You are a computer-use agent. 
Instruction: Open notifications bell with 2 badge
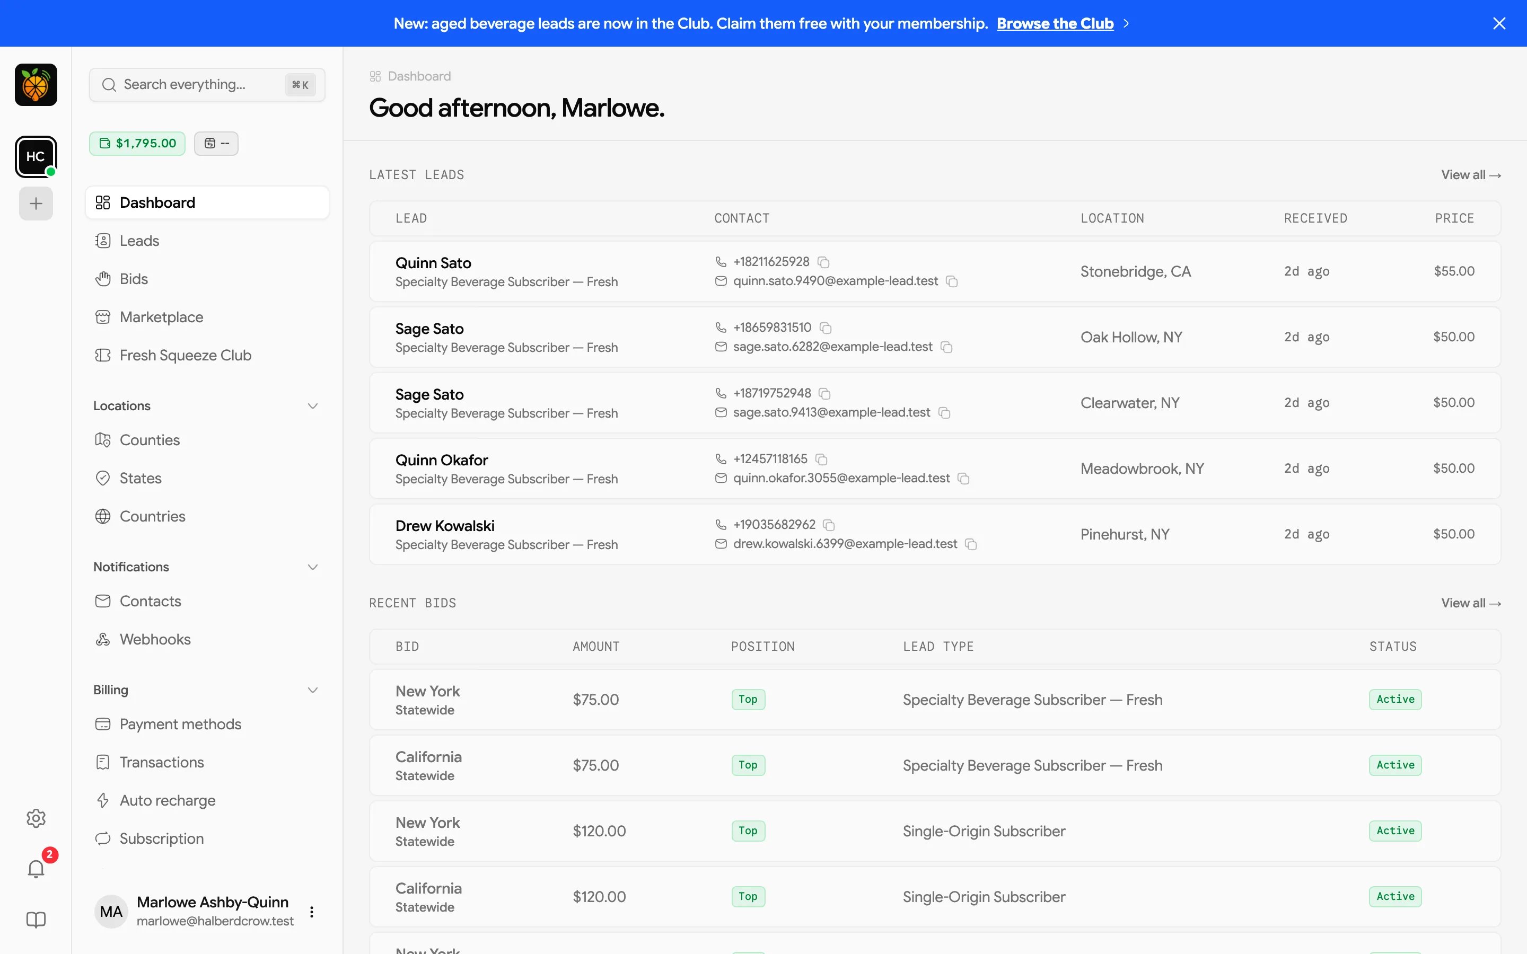(36, 869)
